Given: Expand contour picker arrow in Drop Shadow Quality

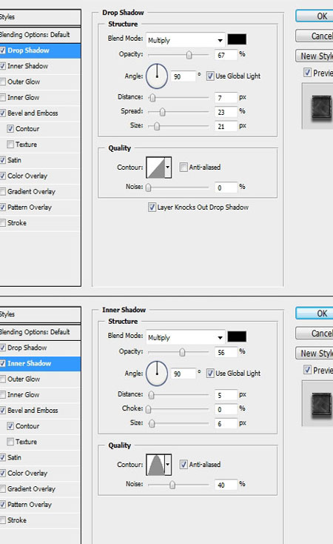Looking at the screenshot, I should point(168,167).
